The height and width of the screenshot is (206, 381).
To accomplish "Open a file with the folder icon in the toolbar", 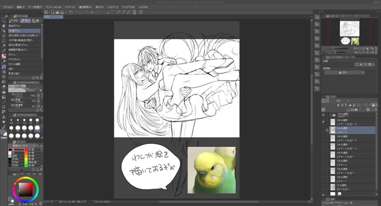I will [x=57, y=12].
